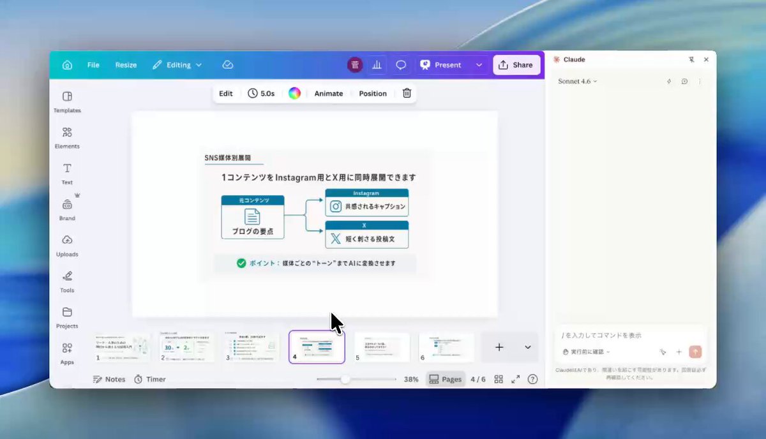Start presentation with Present button
The height and width of the screenshot is (439, 766).
[x=440, y=65]
